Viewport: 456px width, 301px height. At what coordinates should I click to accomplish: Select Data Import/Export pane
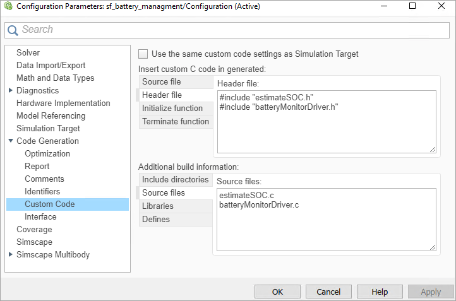[51, 65]
